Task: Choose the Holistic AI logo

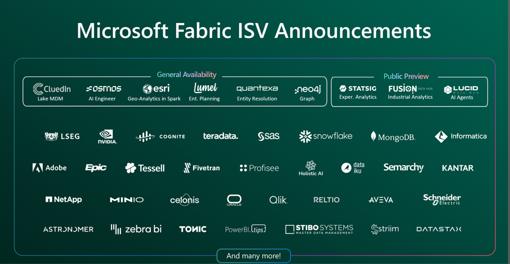Action: (311, 168)
